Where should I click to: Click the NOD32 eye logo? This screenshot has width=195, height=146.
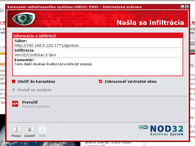24,19
